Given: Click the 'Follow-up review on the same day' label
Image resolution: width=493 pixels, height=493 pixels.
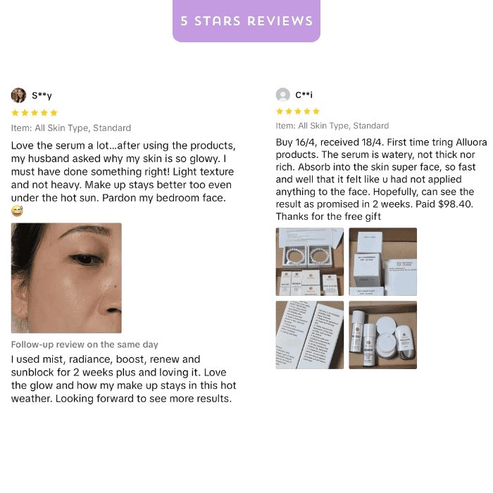Looking at the screenshot, I should pyautogui.click(x=85, y=344).
